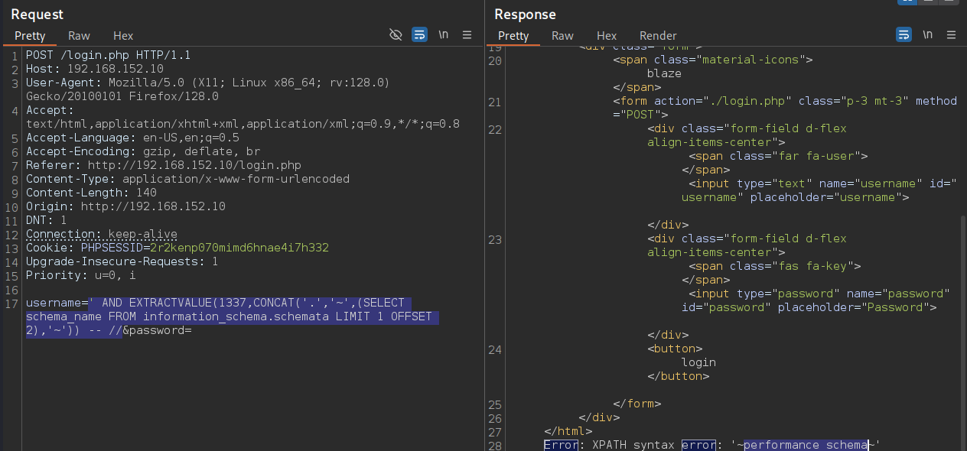
Task: Click the 'Origin: http://192.168.152.10' header
Action: [x=125, y=206]
